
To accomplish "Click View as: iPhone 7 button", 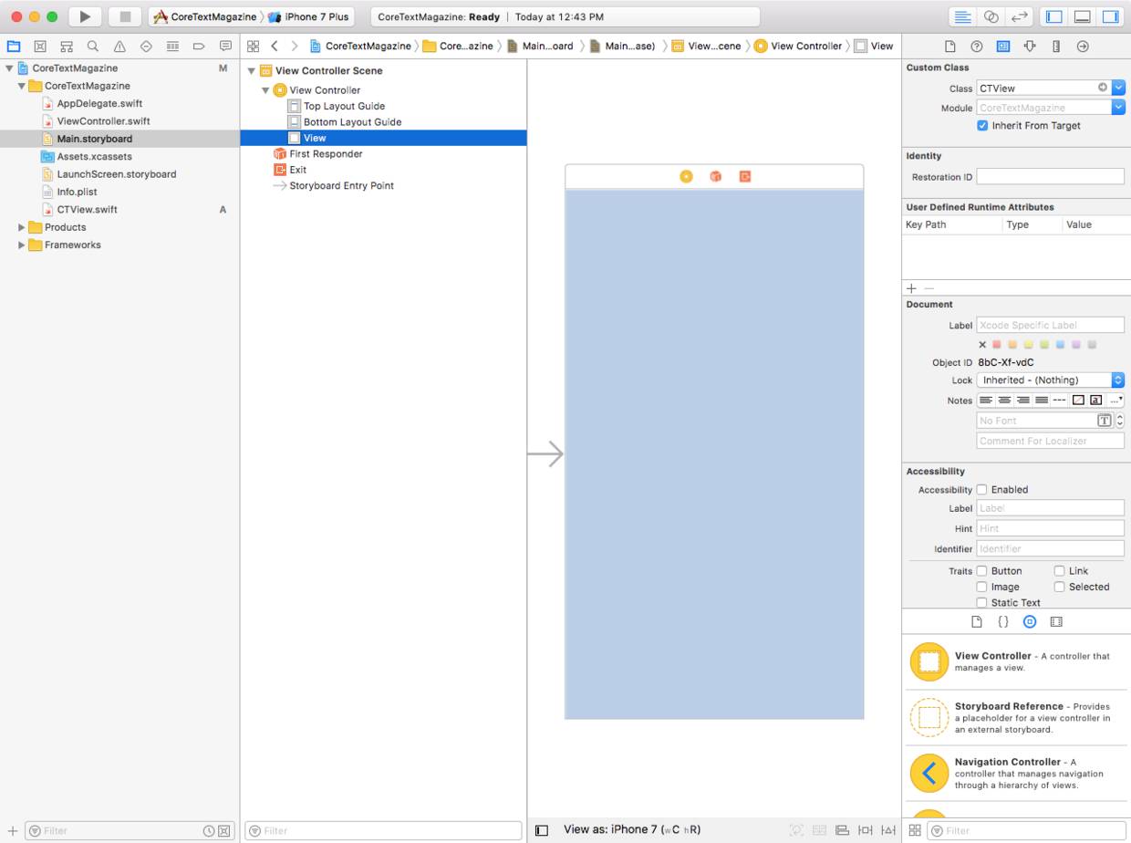I will 631,829.
